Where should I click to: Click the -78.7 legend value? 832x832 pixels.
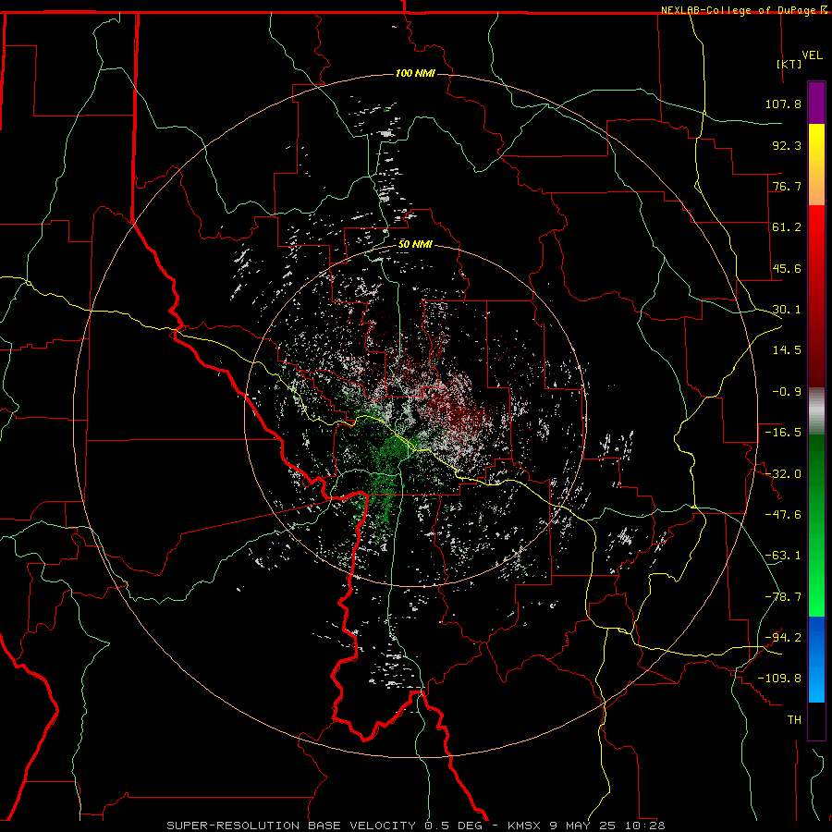tap(783, 597)
